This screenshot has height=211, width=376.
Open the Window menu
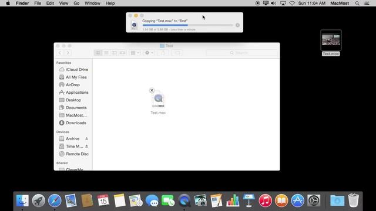92,4
